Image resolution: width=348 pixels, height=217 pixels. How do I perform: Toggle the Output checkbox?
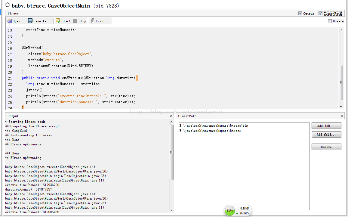[300, 14]
